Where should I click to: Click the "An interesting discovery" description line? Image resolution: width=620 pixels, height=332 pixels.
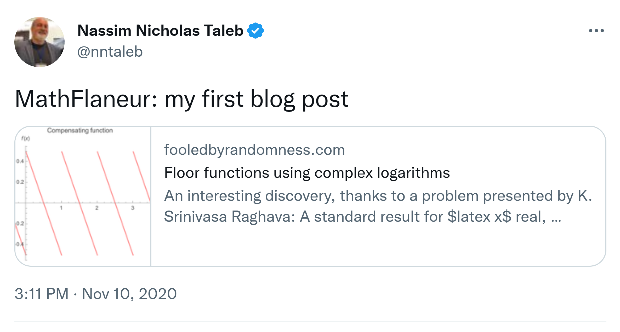coord(378,196)
